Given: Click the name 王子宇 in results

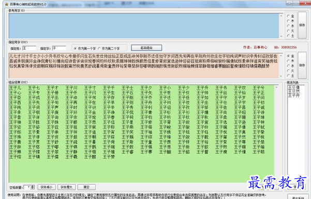Looking at the screenshot, I should (x=240, y=103).
